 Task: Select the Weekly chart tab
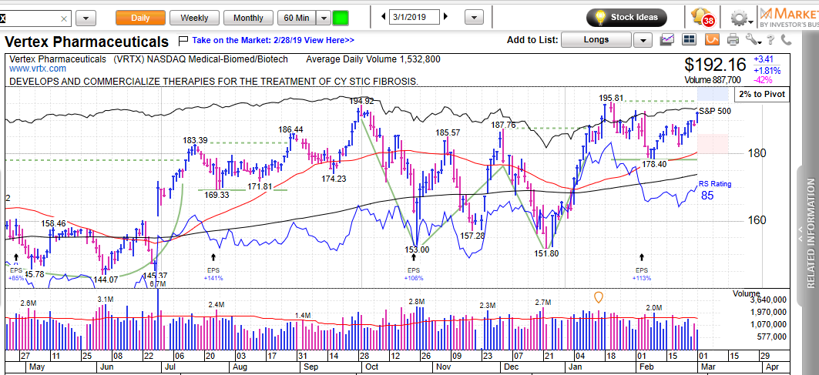tap(194, 18)
